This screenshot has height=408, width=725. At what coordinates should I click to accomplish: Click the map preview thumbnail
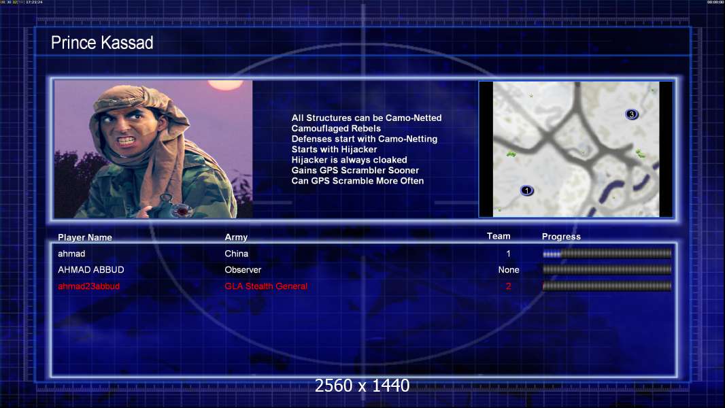click(575, 149)
